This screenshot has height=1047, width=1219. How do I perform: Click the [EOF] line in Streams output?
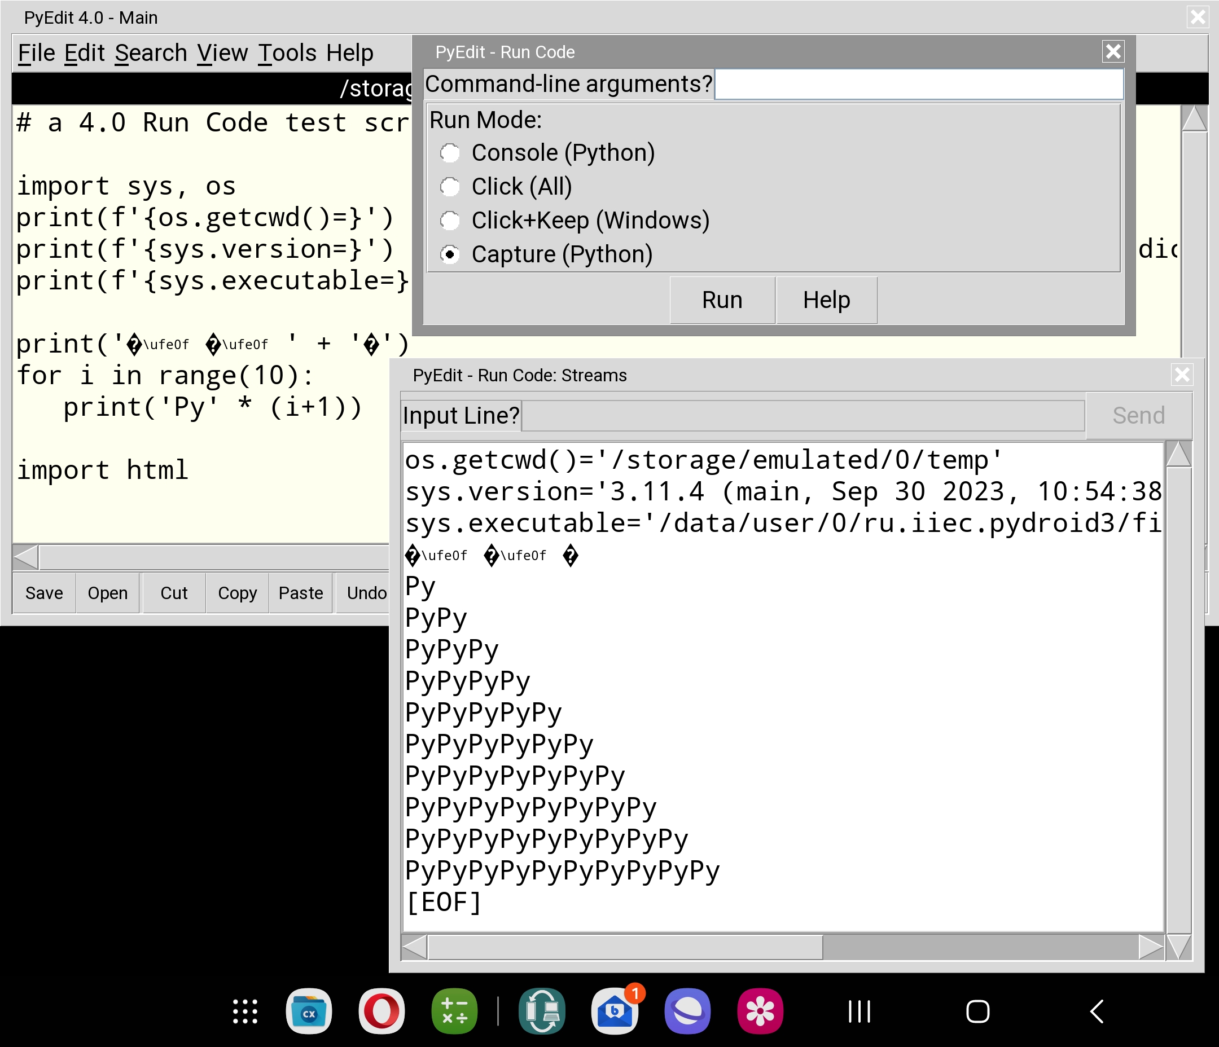pyautogui.click(x=444, y=902)
